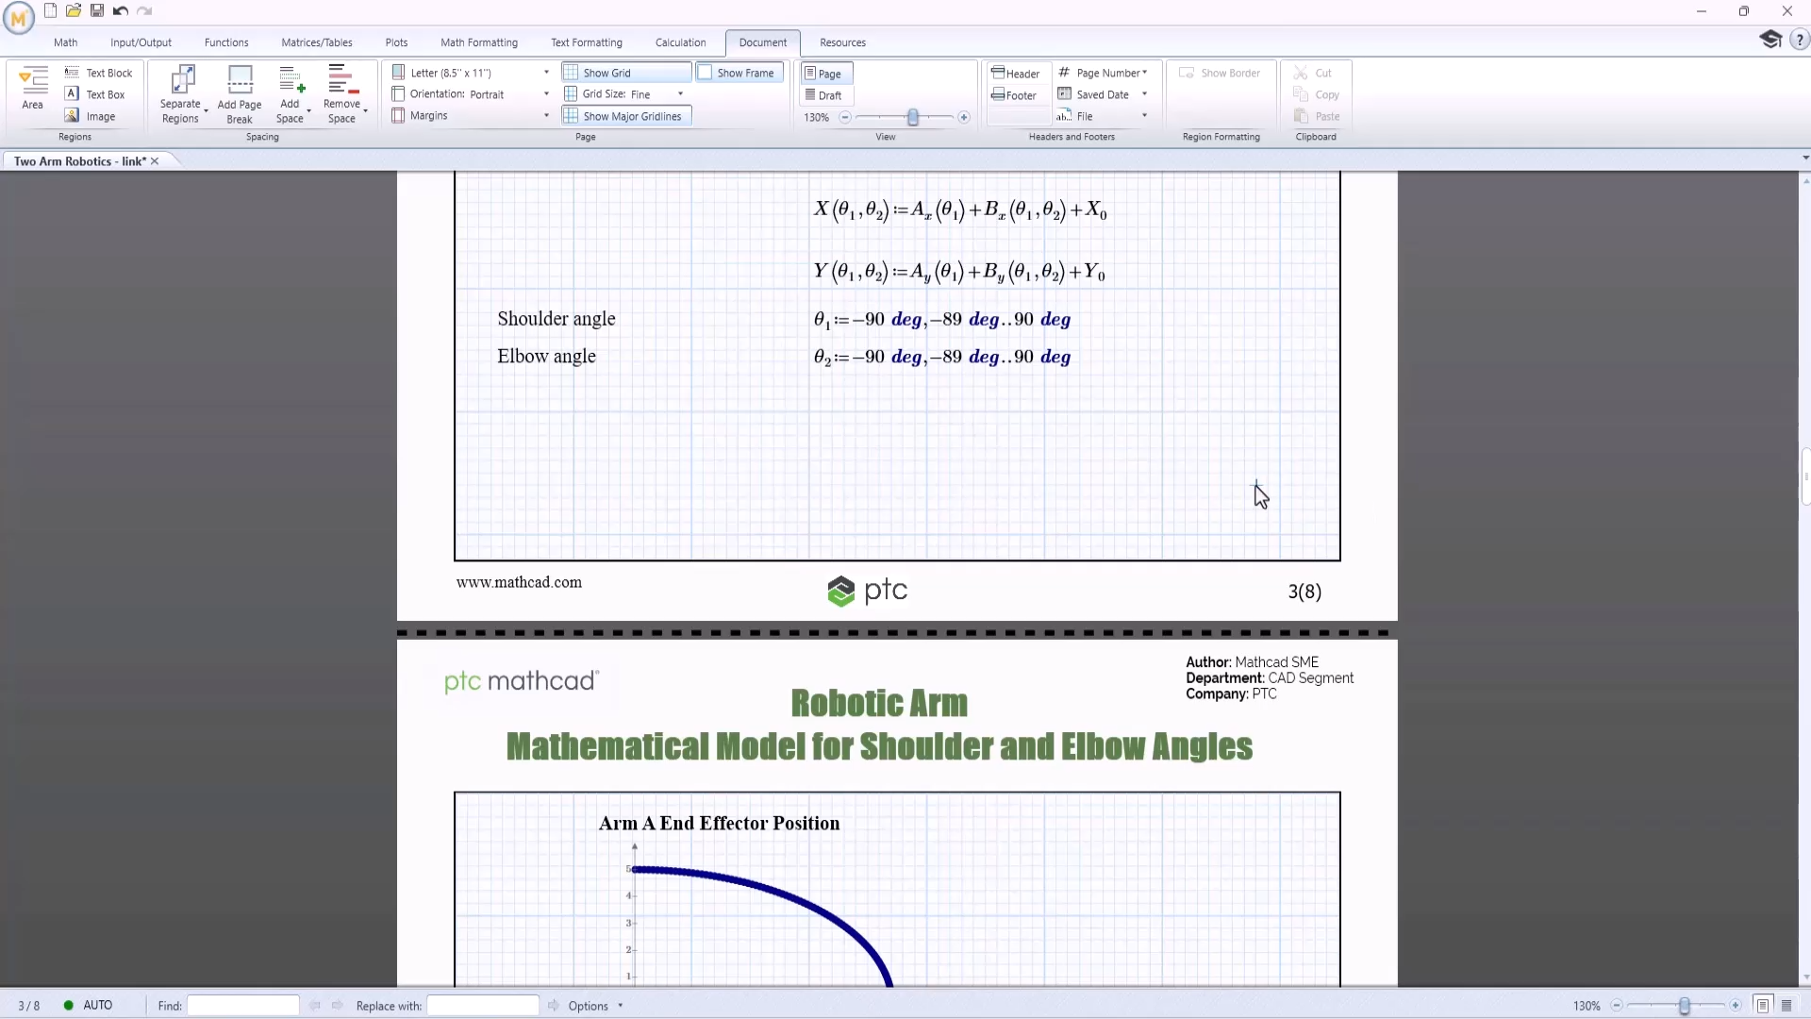Click in the Find input field
The image size is (1811, 1019).
(x=243, y=1006)
